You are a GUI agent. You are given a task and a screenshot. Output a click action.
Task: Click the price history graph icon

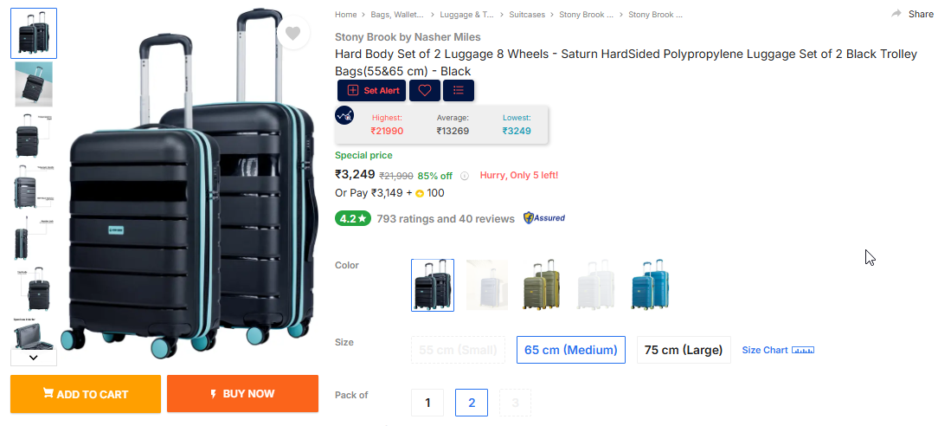tap(344, 115)
